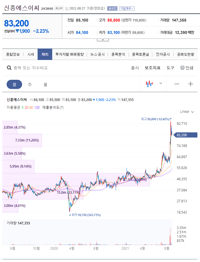Switch to the 시세 tab
Viewport: 200px width, 262px height.
click(31, 54)
